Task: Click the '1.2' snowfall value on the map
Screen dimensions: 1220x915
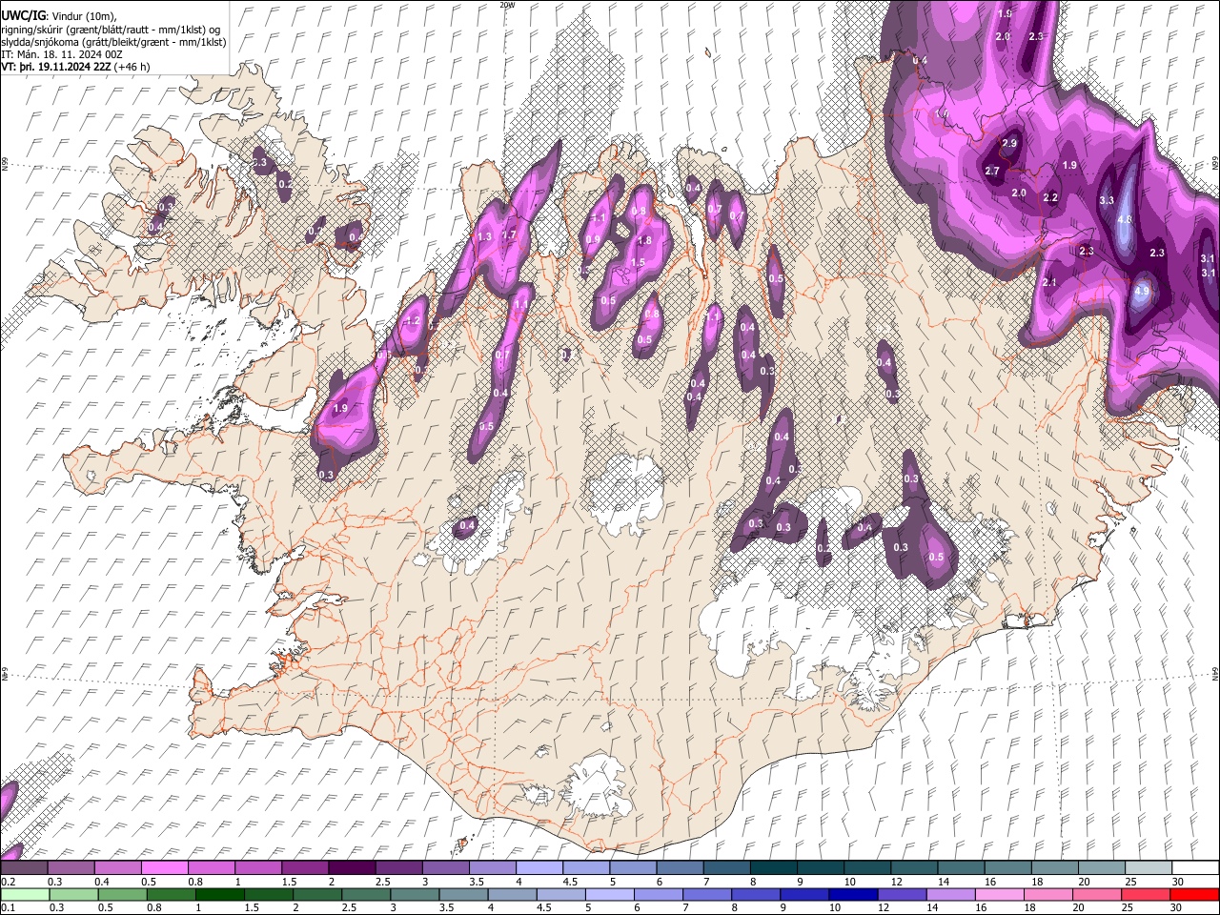Action: click(x=413, y=322)
